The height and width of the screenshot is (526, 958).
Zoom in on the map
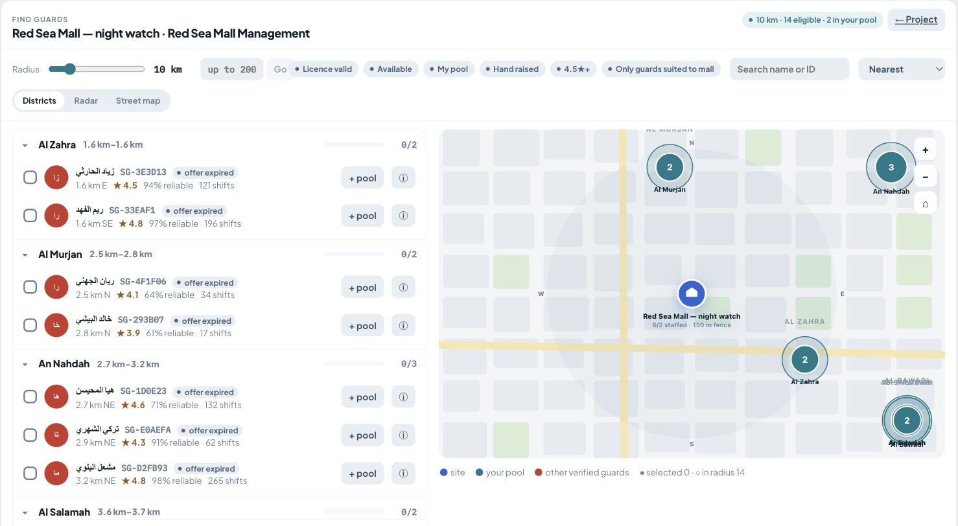925,150
